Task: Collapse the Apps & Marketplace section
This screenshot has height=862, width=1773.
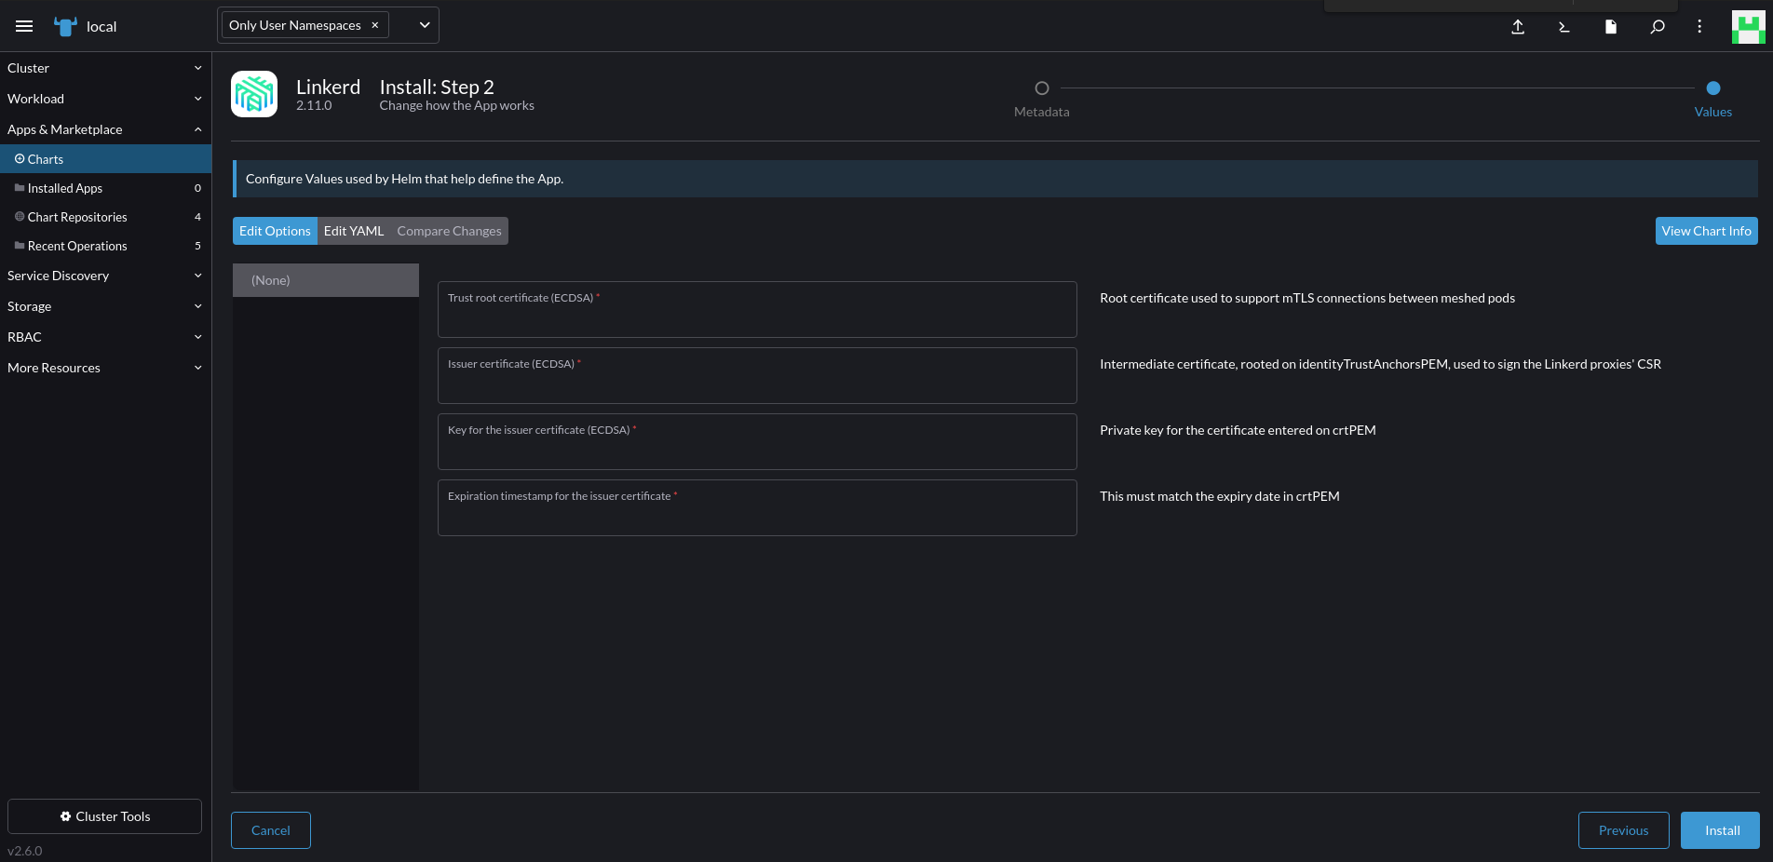Action: [x=104, y=129]
